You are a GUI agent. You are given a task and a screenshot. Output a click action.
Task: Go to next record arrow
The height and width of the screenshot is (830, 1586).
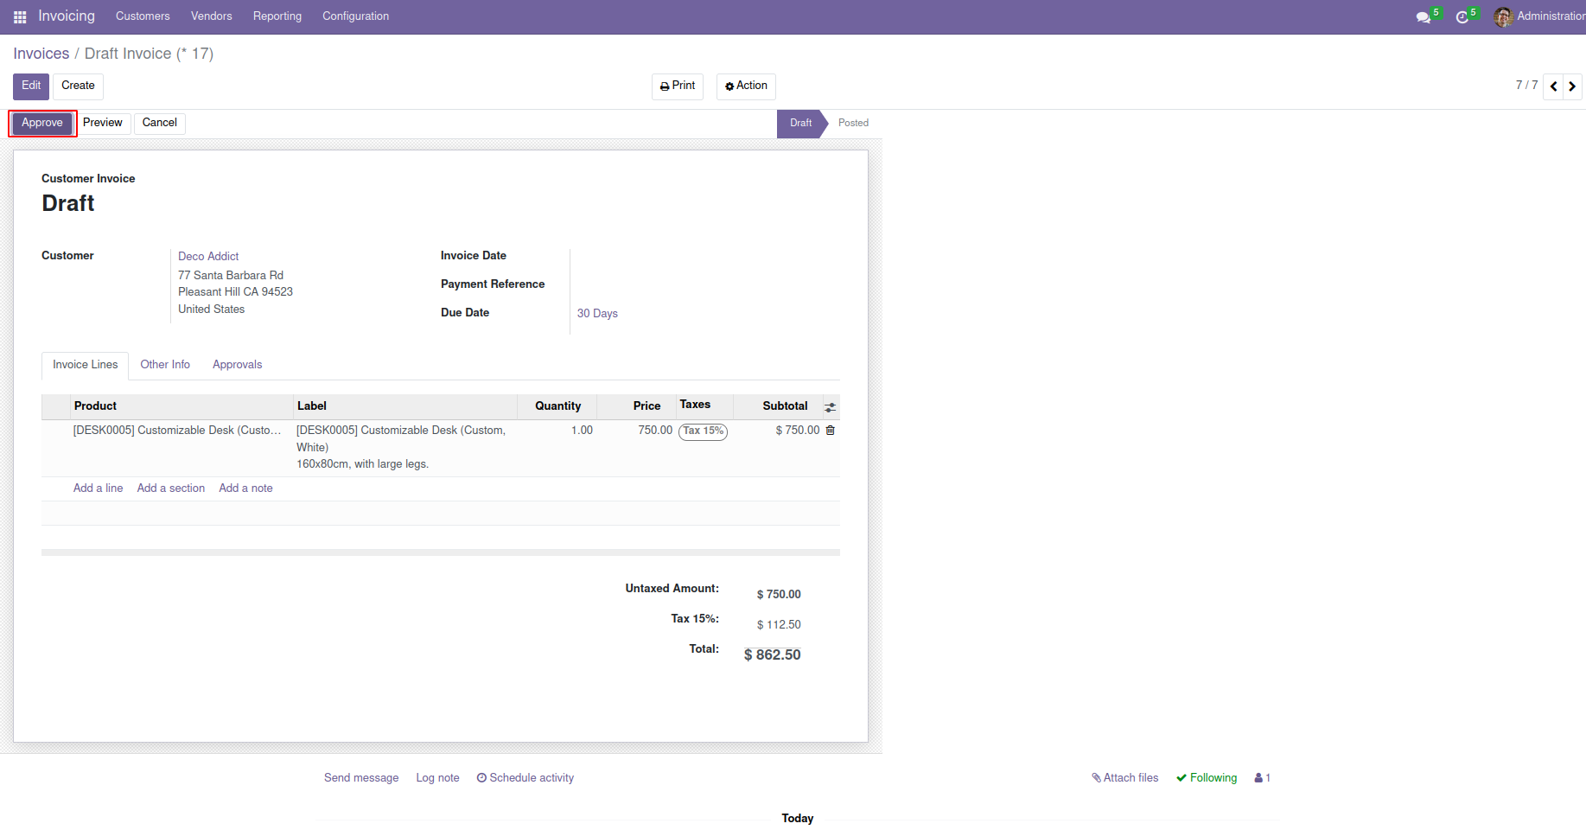(1572, 86)
